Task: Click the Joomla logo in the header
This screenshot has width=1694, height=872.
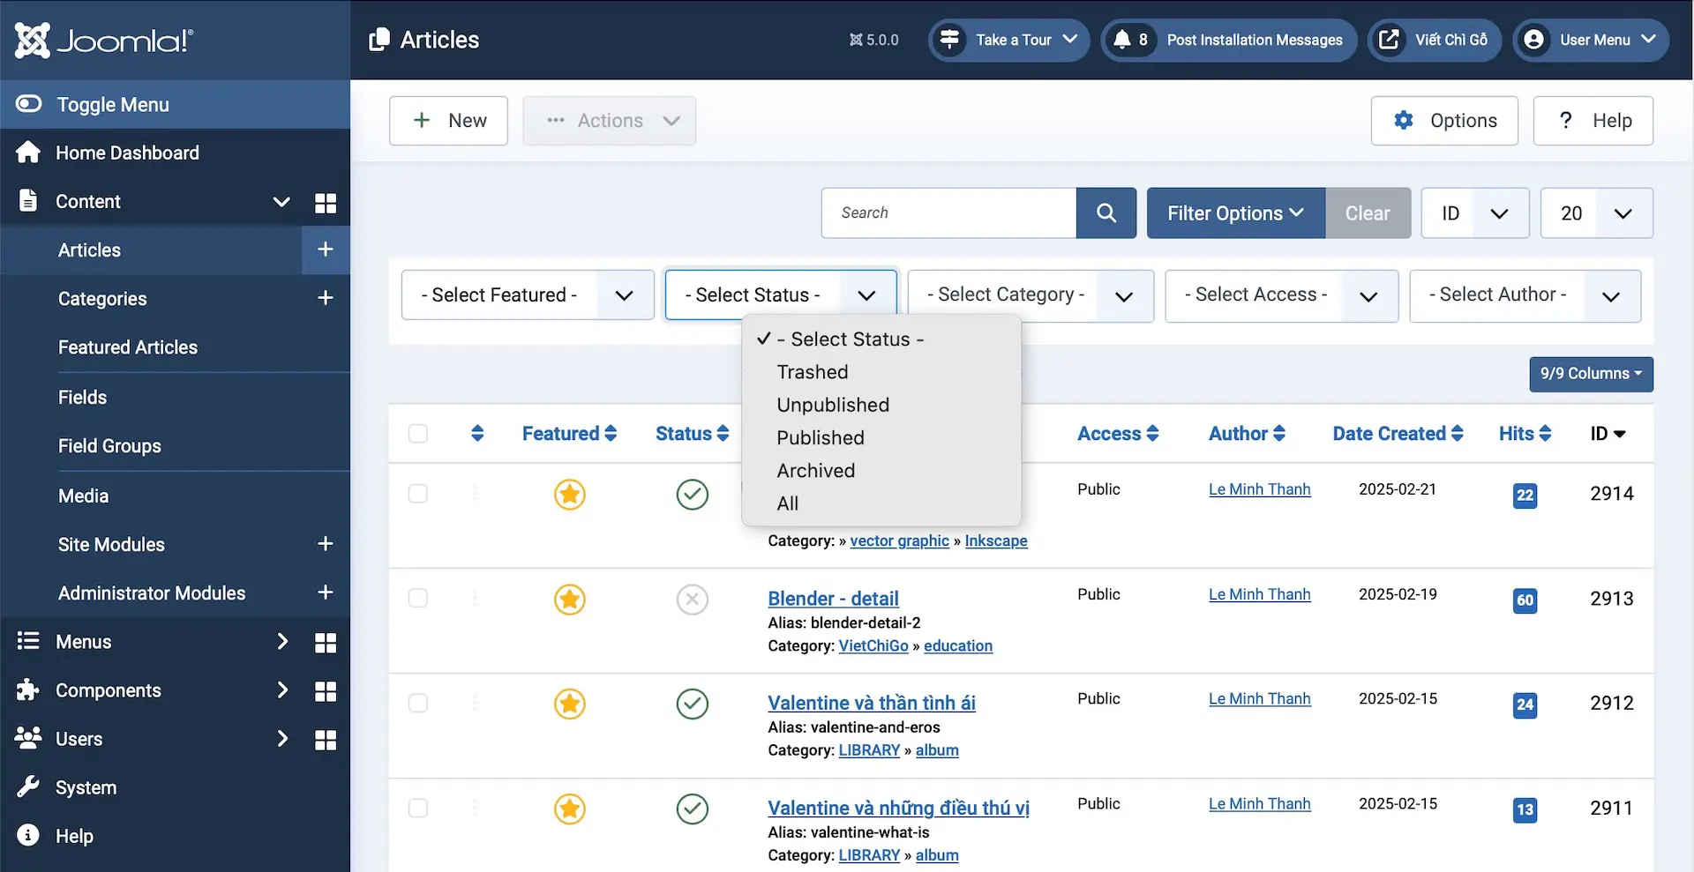Action: 104,40
